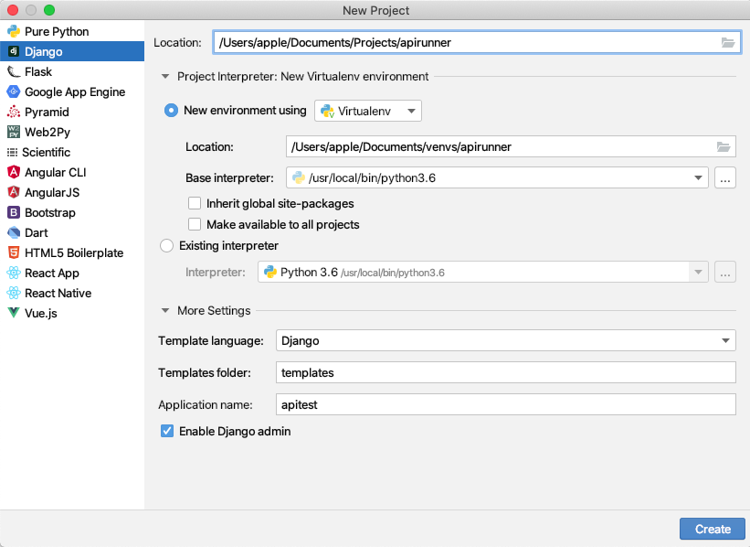
Task: Open the Base interpreter dropdown
Action: [699, 177]
